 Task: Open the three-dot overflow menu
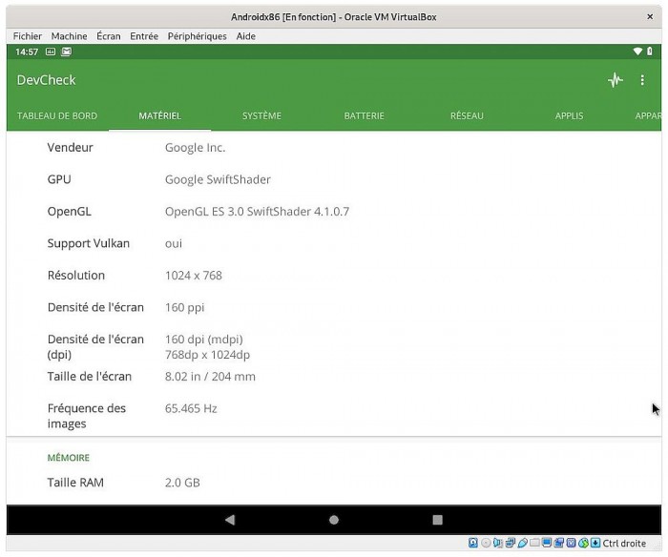642,80
